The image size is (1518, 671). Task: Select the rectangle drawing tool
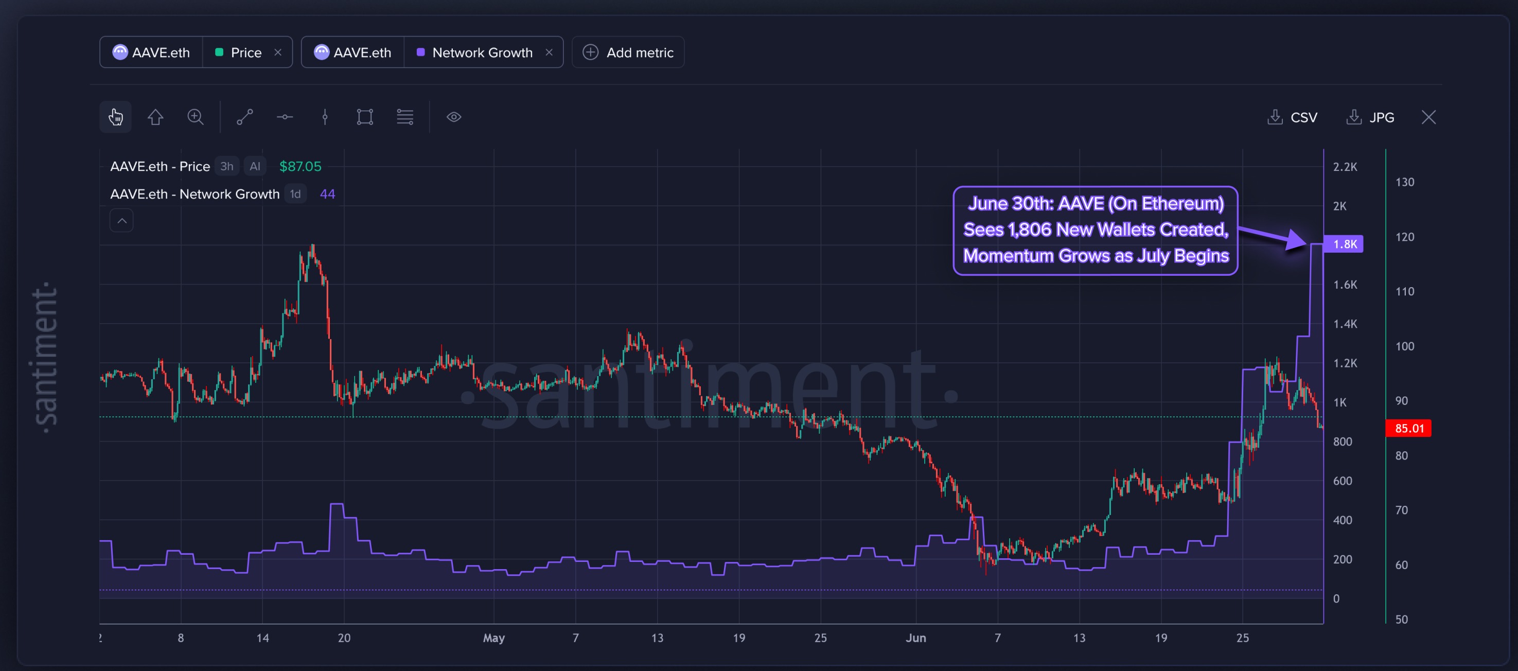pyautogui.click(x=365, y=117)
